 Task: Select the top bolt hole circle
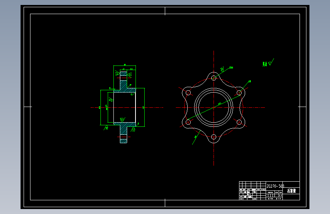tap(214, 78)
